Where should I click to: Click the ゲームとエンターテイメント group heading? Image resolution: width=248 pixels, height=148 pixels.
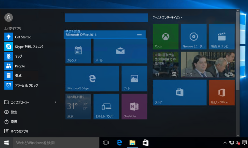click(x=167, y=18)
